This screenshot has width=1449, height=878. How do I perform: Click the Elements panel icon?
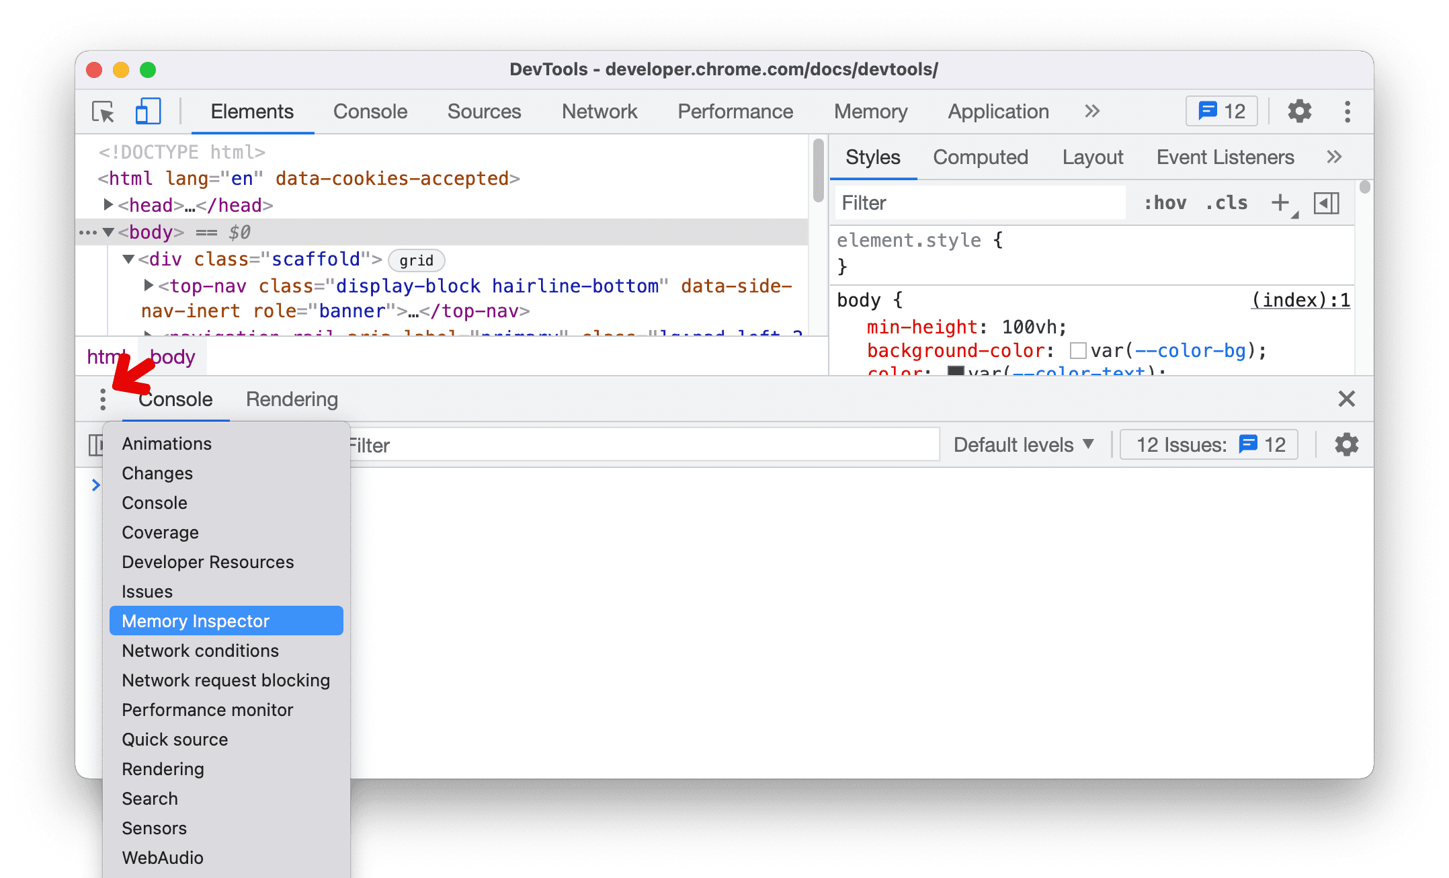pyautogui.click(x=251, y=111)
